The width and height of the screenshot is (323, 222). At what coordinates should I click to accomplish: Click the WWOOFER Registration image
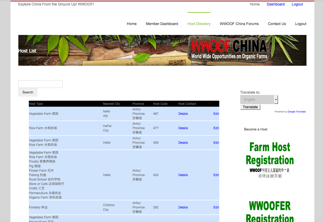pyautogui.click(x=270, y=211)
